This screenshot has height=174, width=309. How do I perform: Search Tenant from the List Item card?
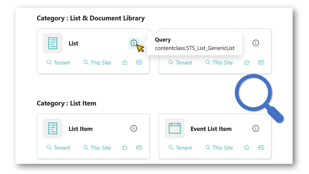[58, 147]
